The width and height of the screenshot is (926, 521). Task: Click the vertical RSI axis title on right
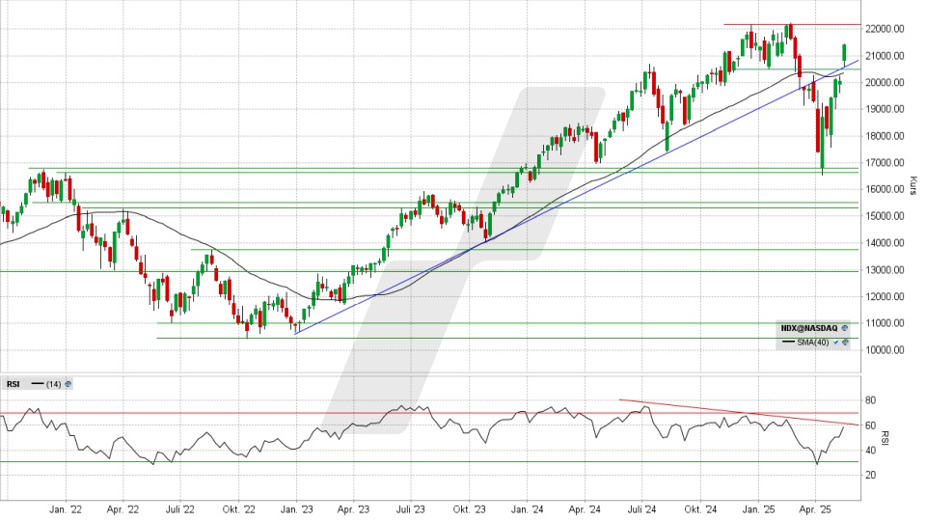(885, 438)
